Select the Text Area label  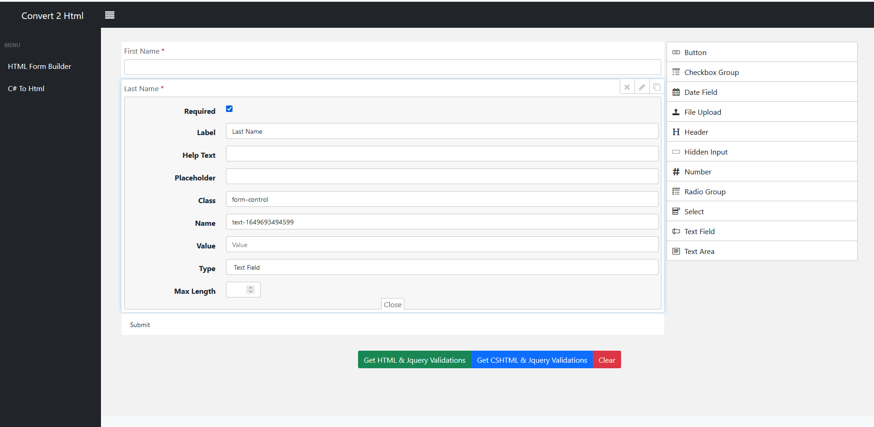click(699, 252)
